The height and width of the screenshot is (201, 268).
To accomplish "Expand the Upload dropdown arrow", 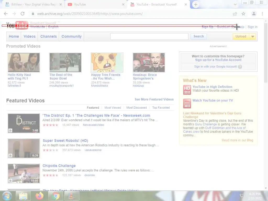I will 253,36.
